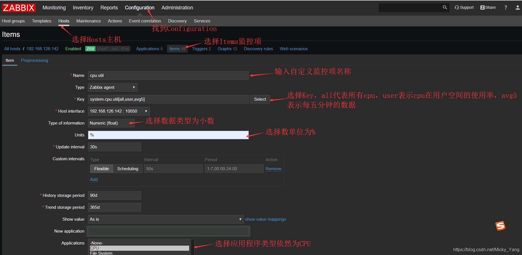
Task: Click the Share button
Action: tap(488, 7)
